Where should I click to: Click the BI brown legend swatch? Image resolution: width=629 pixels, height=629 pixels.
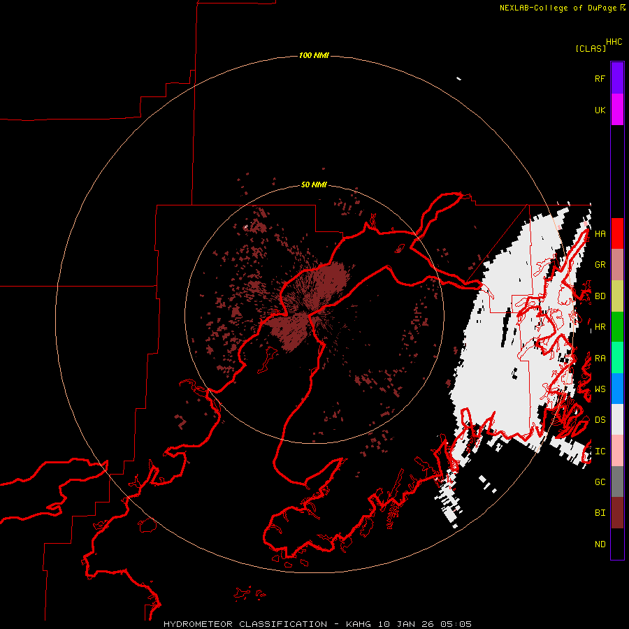tap(617, 513)
